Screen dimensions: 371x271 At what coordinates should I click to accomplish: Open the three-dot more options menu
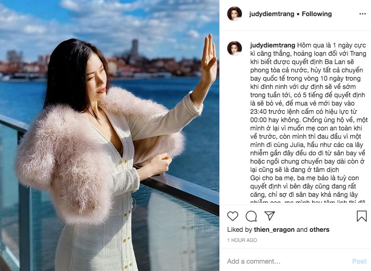tap(363, 14)
